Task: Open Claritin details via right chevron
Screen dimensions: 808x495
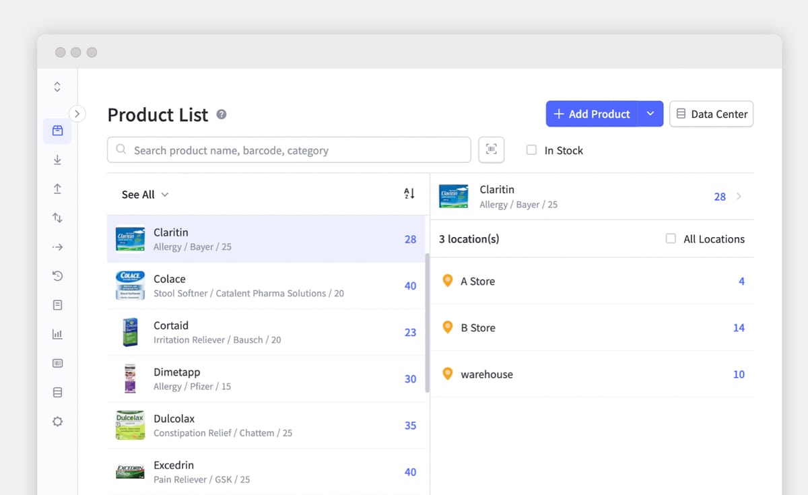Action: pos(739,196)
